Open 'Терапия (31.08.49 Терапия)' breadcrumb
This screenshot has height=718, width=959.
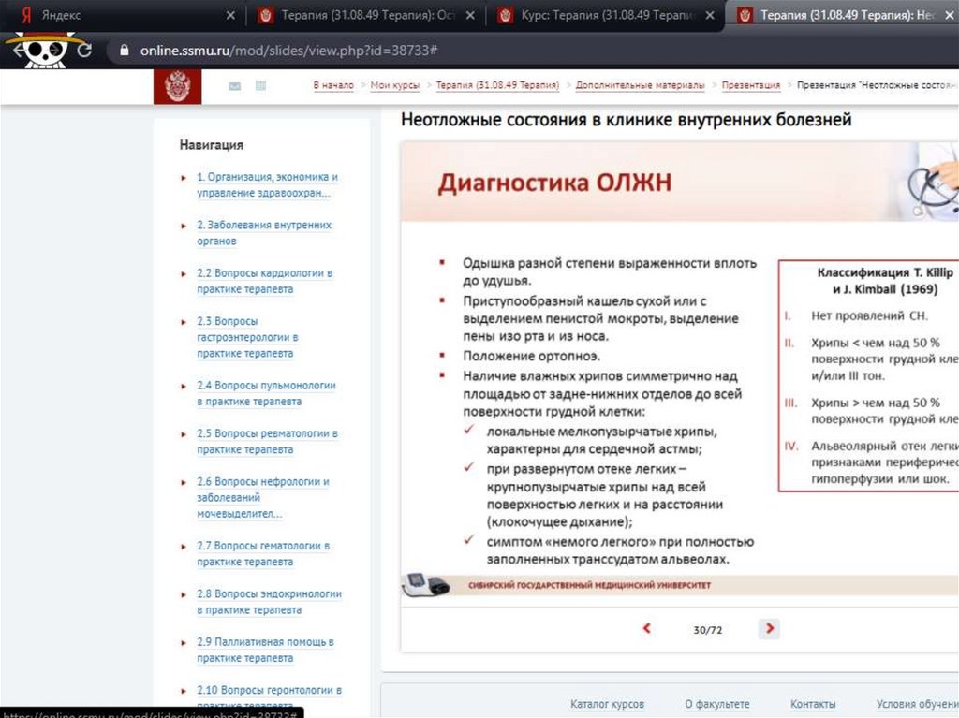[x=497, y=85]
